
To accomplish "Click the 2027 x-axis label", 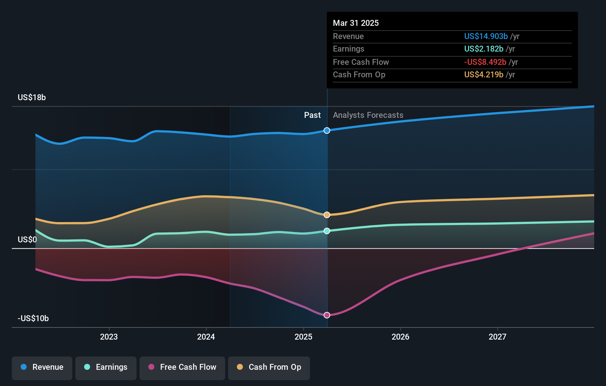I will [497, 337].
